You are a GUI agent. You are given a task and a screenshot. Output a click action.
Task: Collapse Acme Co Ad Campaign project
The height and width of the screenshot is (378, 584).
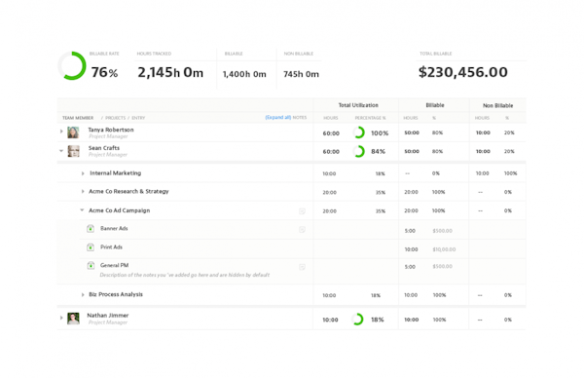(82, 210)
